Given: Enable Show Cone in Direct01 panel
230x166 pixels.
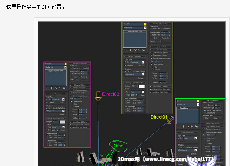Looking at the screenshot, I should (151, 29).
